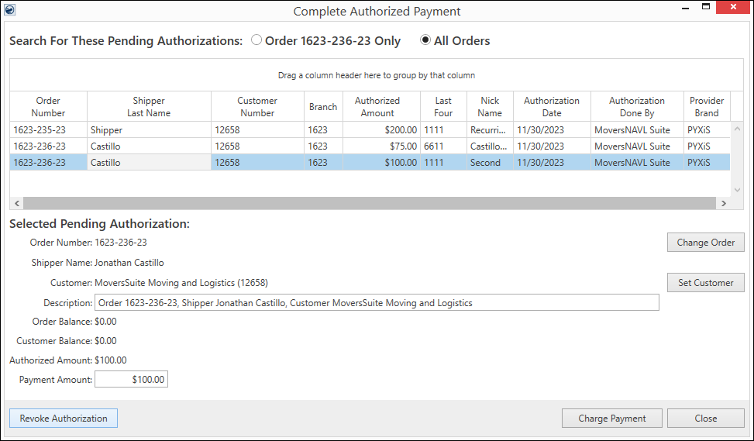Click into the Description text field
This screenshot has height=441, width=754.
[x=376, y=302]
